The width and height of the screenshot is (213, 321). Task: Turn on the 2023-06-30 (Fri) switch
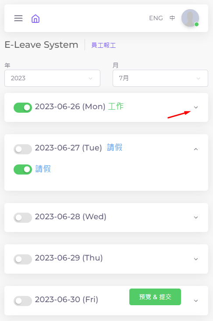23,301
